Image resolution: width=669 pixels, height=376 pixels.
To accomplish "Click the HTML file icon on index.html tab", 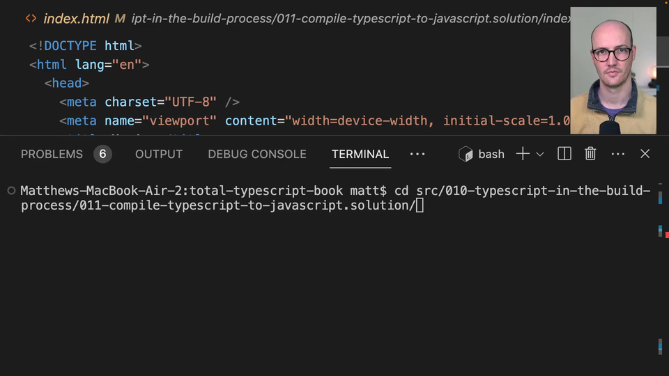I will coord(31,19).
